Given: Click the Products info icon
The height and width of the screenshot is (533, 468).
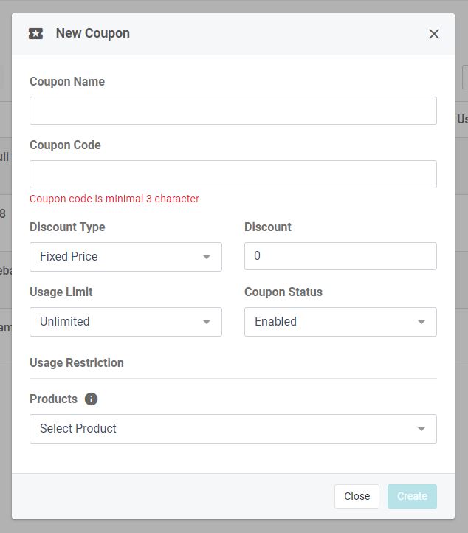Looking at the screenshot, I should 91,399.
